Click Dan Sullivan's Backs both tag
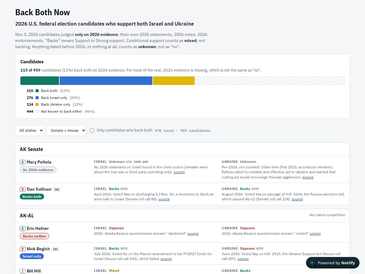The height and width of the screenshot is (274, 365). pyautogui.click(x=32, y=197)
